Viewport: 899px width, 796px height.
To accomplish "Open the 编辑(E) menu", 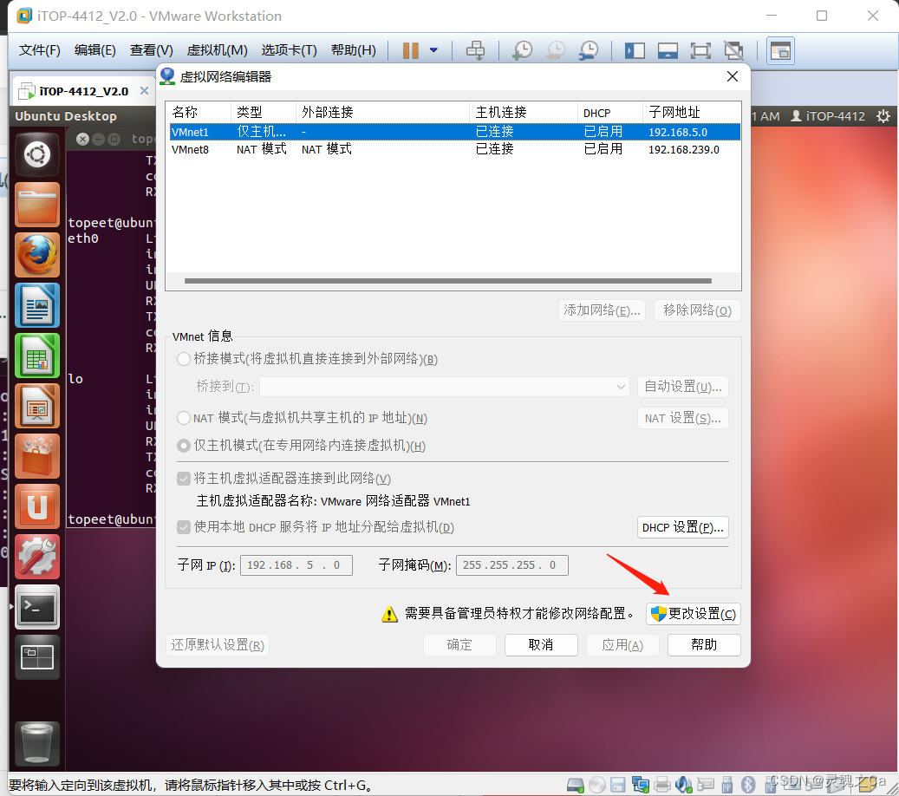I will [x=95, y=50].
